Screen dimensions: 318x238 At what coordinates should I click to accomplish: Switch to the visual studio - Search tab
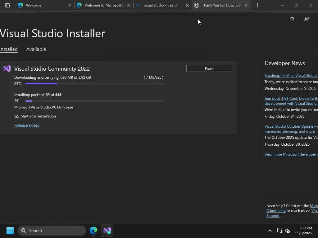tap(161, 5)
